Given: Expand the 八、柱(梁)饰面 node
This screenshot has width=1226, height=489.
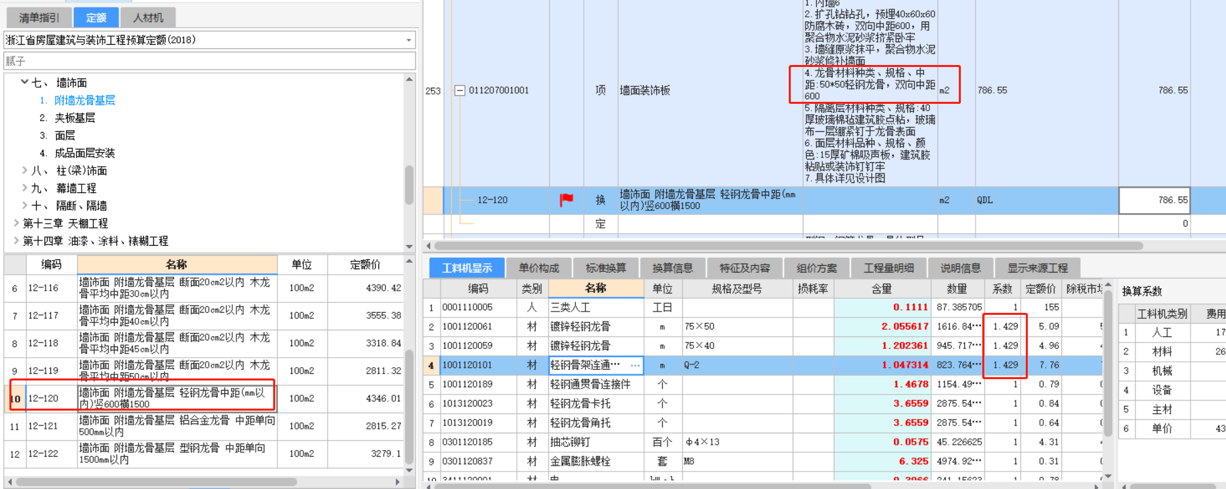Looking at the screenshot, I should (25, 170).
